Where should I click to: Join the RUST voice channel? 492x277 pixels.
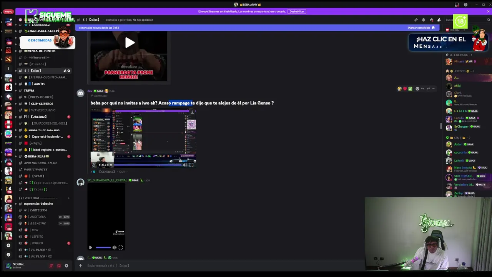pyautogui.click(x=45, y=230)
